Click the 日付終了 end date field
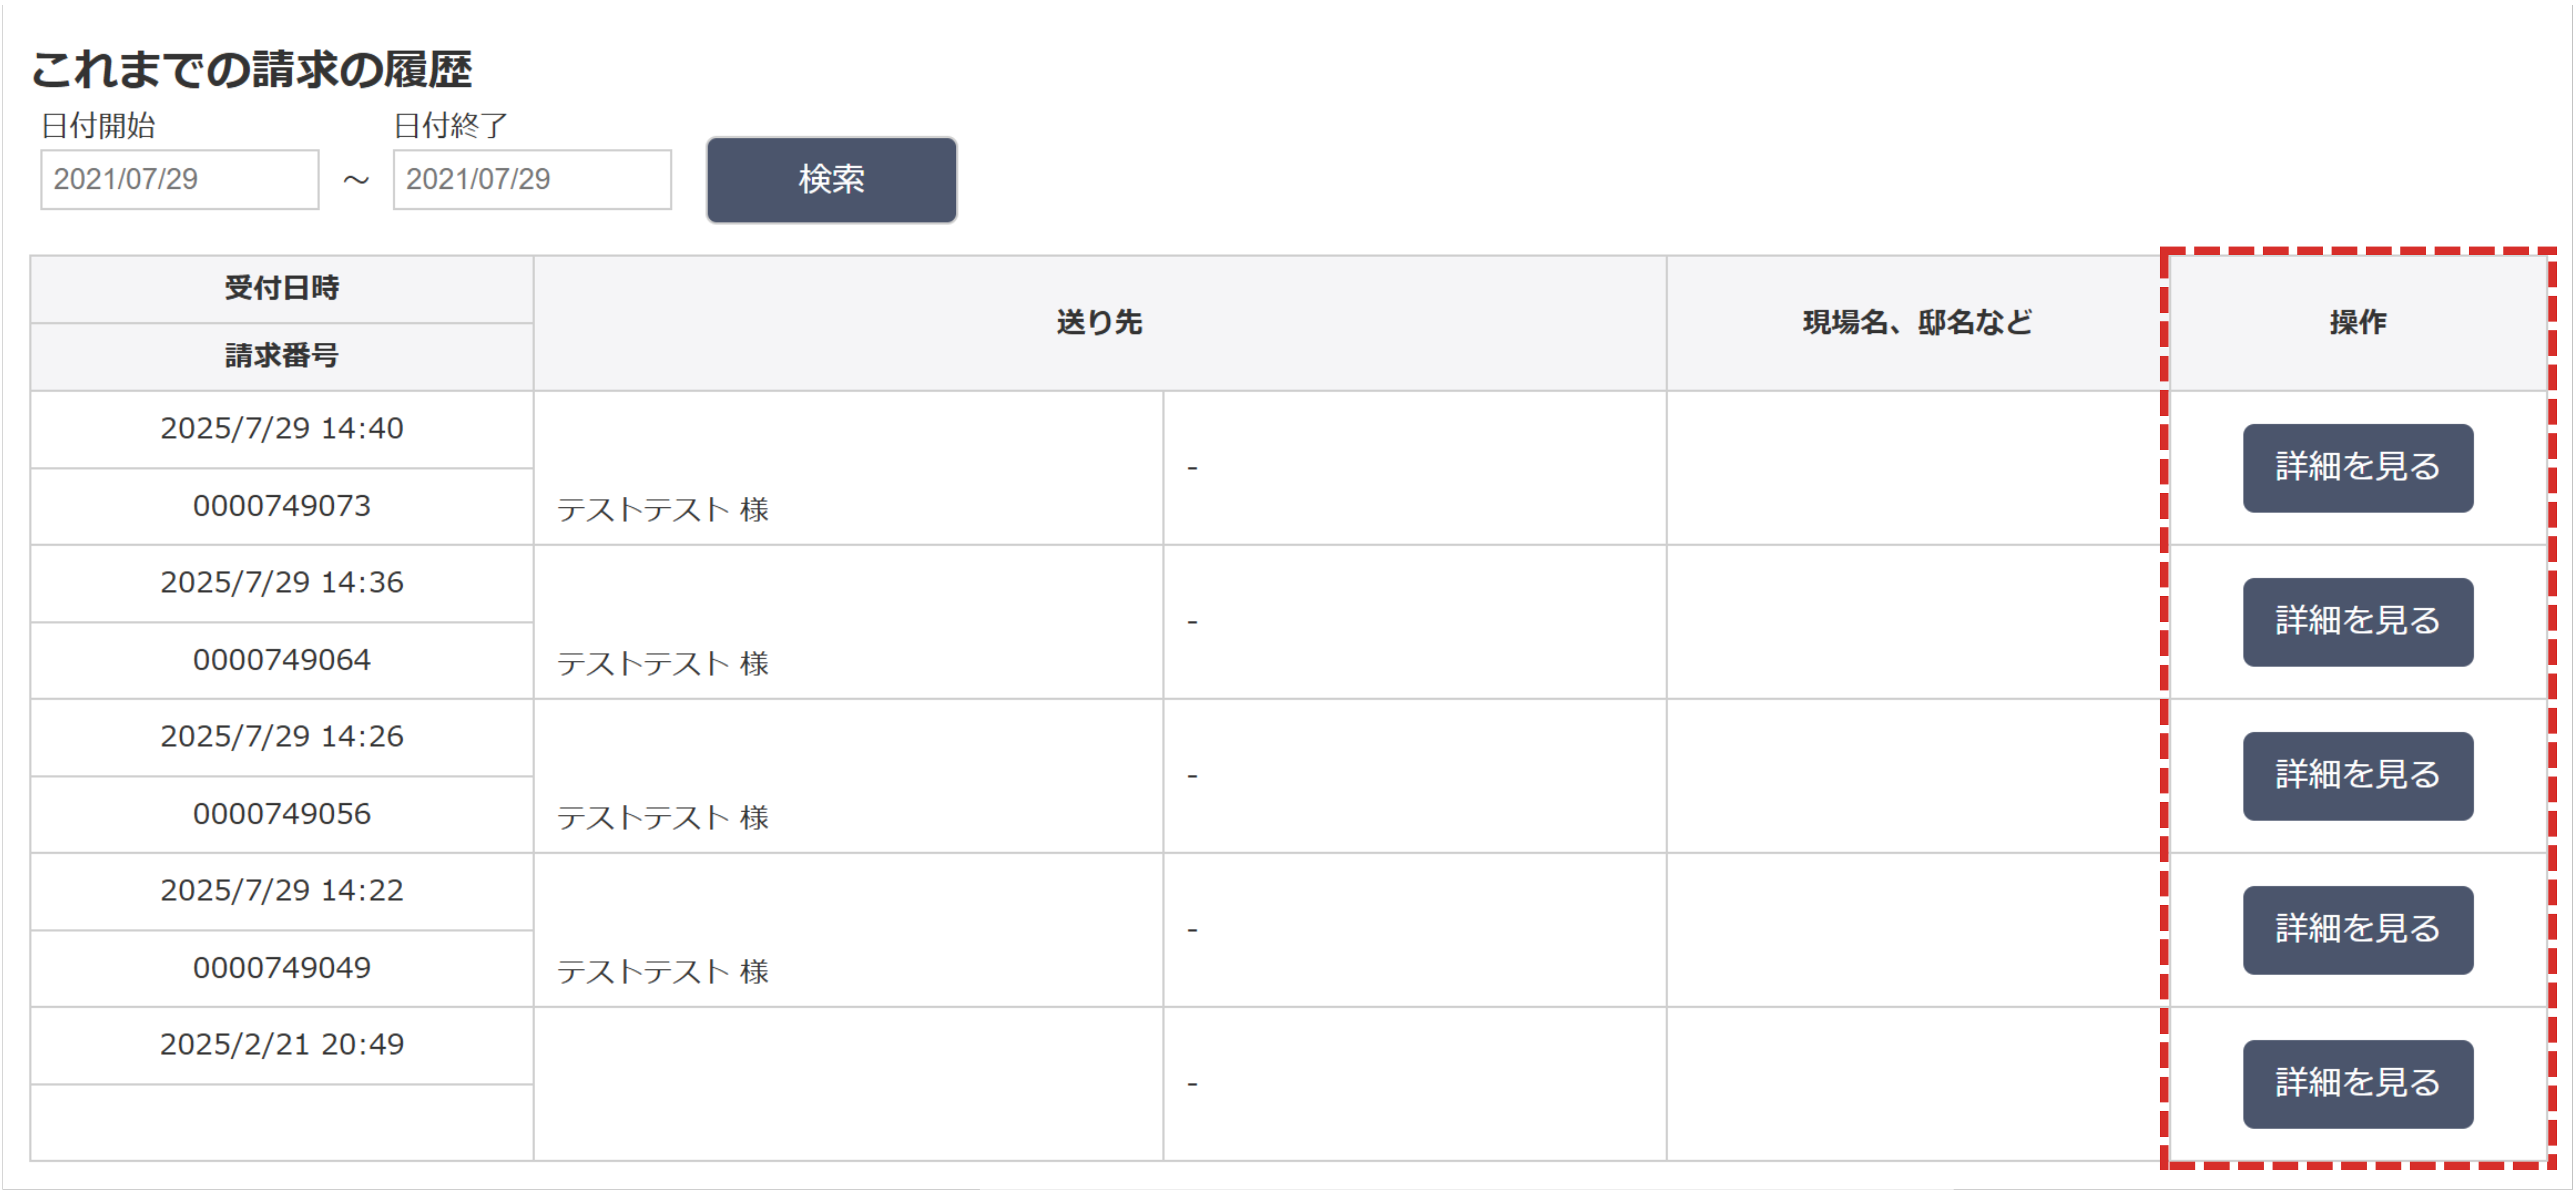 click(531, 180)
